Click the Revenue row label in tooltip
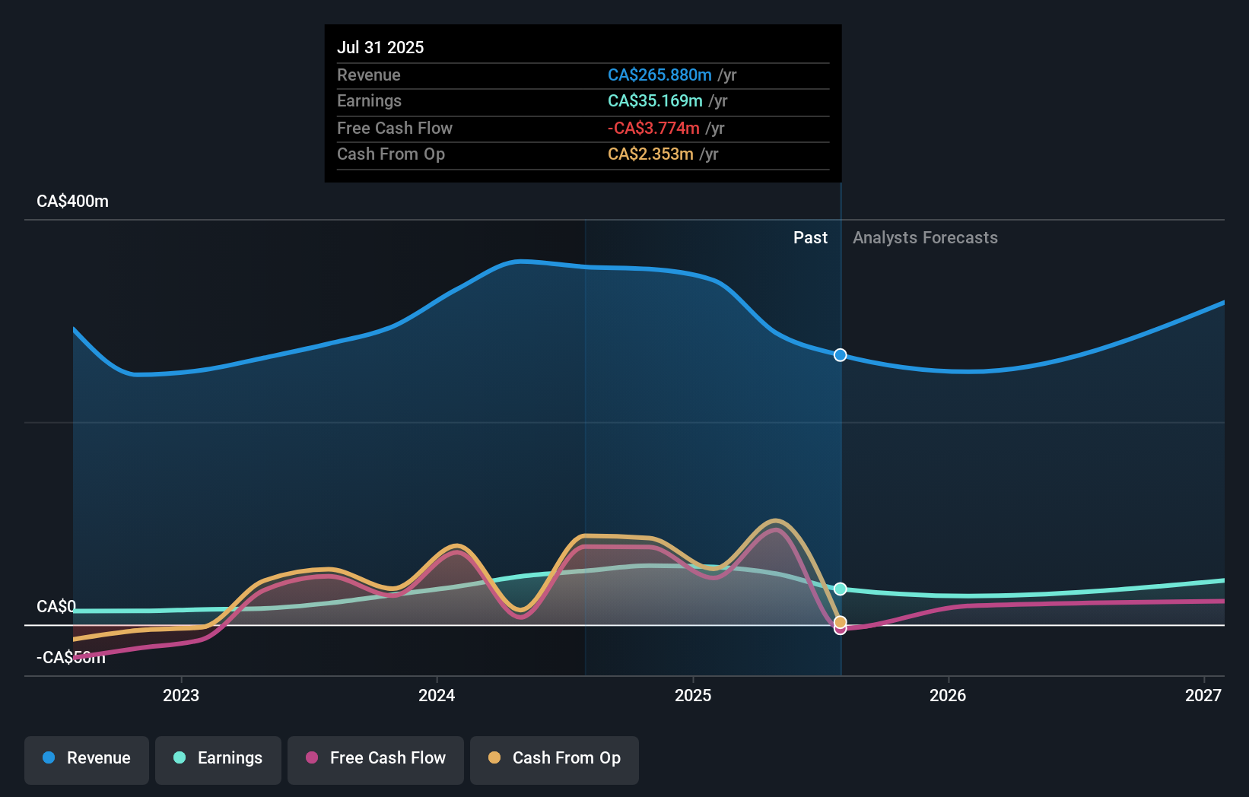Screen dimensions: 1249x797 pyautogui.click(x=369, y=75)
